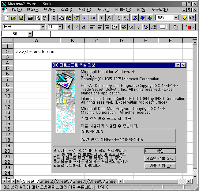Select the Format Painter brush

tap(76, 18)
